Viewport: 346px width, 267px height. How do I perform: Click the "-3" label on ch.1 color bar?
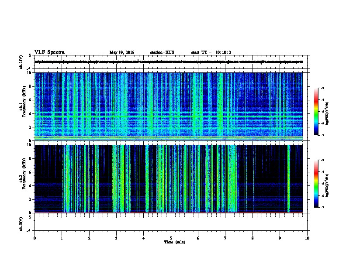322,88
